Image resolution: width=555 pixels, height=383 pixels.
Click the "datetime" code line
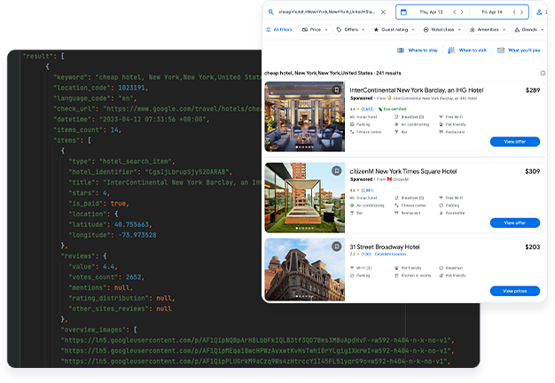(x=131, y=120)
